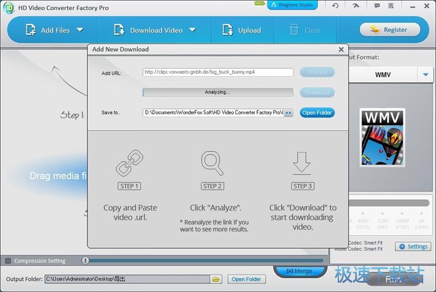The height and width of the screenshot is (292, 436).
Task: Click the undo arrow icon in title bar
Action: [335, 6]
